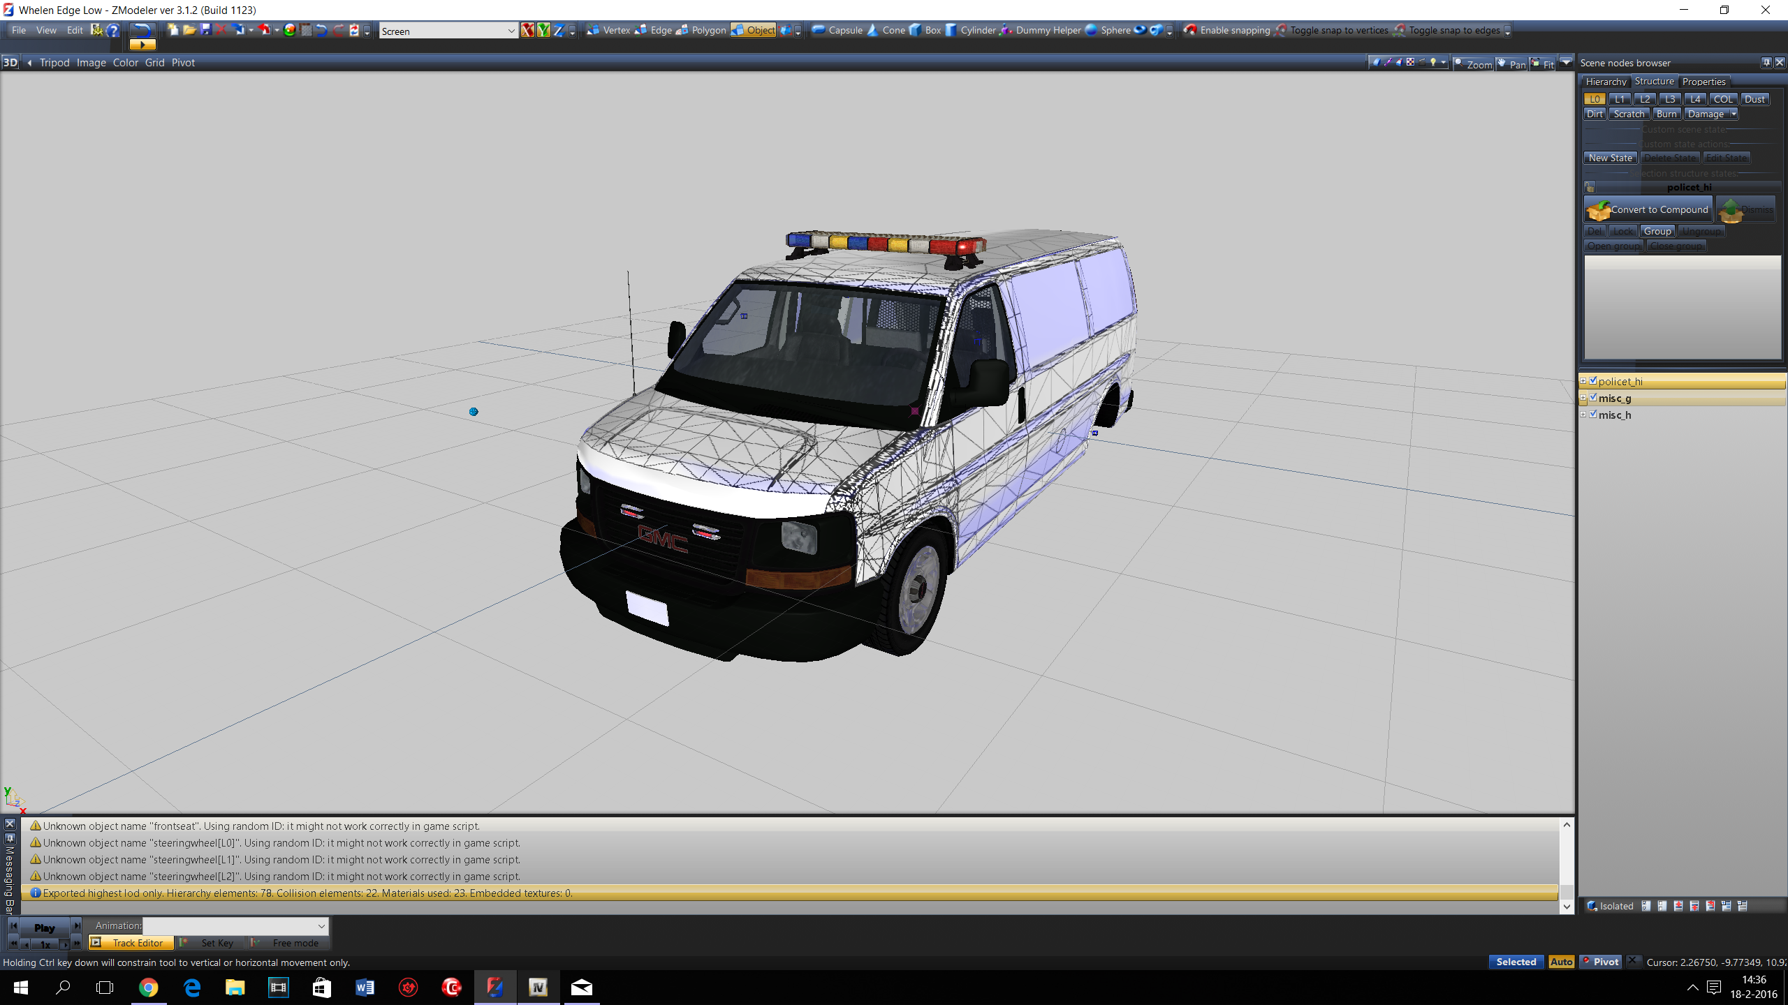Select Vertex editing level

(x=608, y=30)
